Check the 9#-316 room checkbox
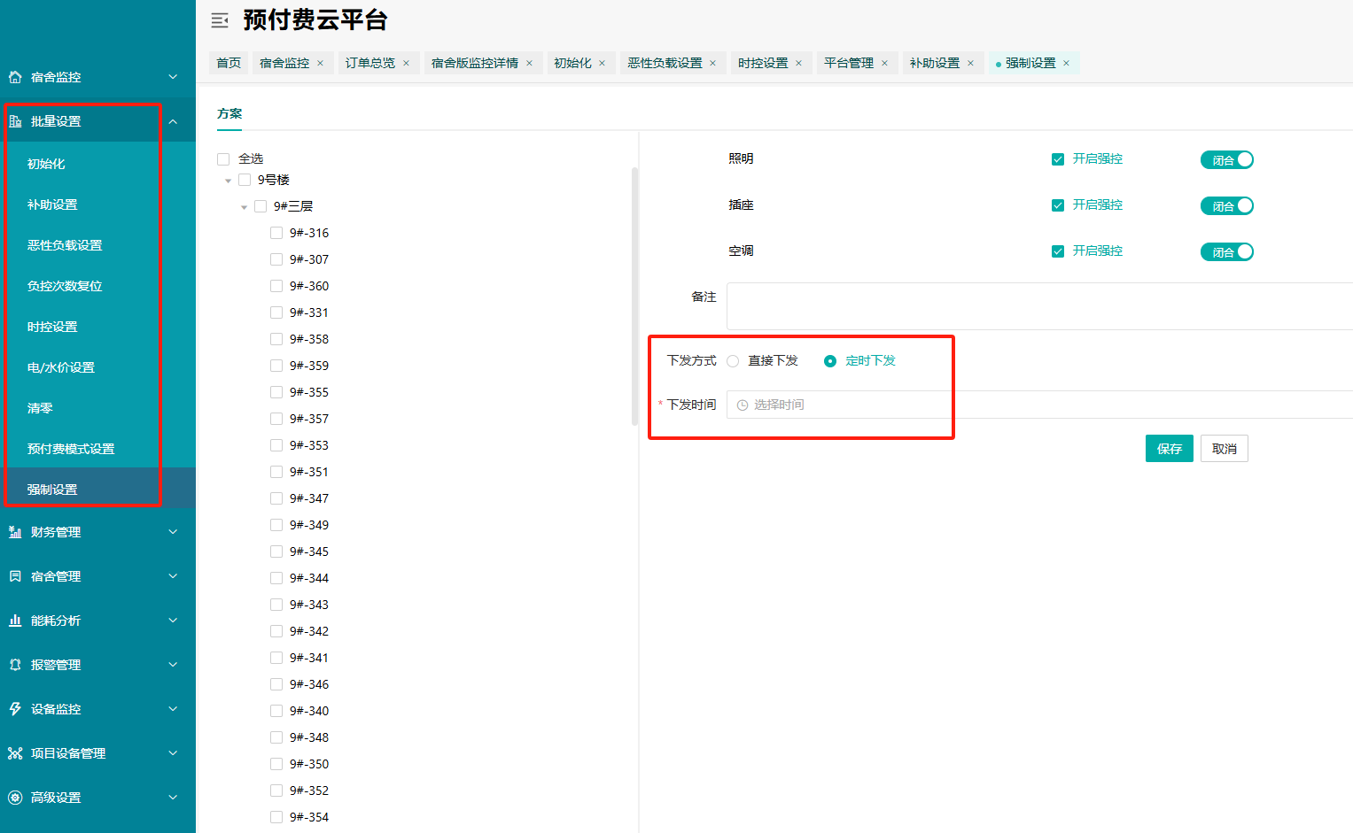The width and height of the screenshot is (1353, 833). pyautogui.click(x=276, y=234)
